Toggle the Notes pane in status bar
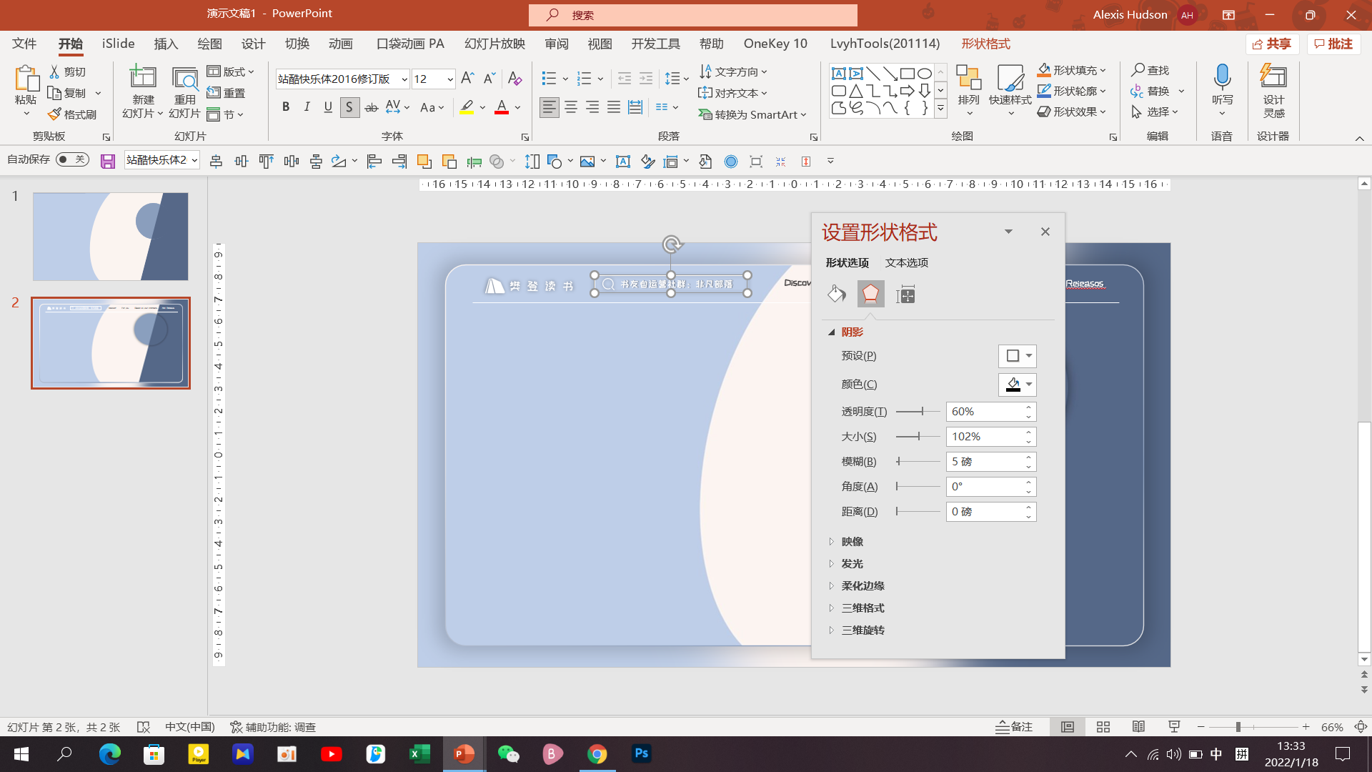The width and height of the screenshot is (1372, 772). 1014,727
